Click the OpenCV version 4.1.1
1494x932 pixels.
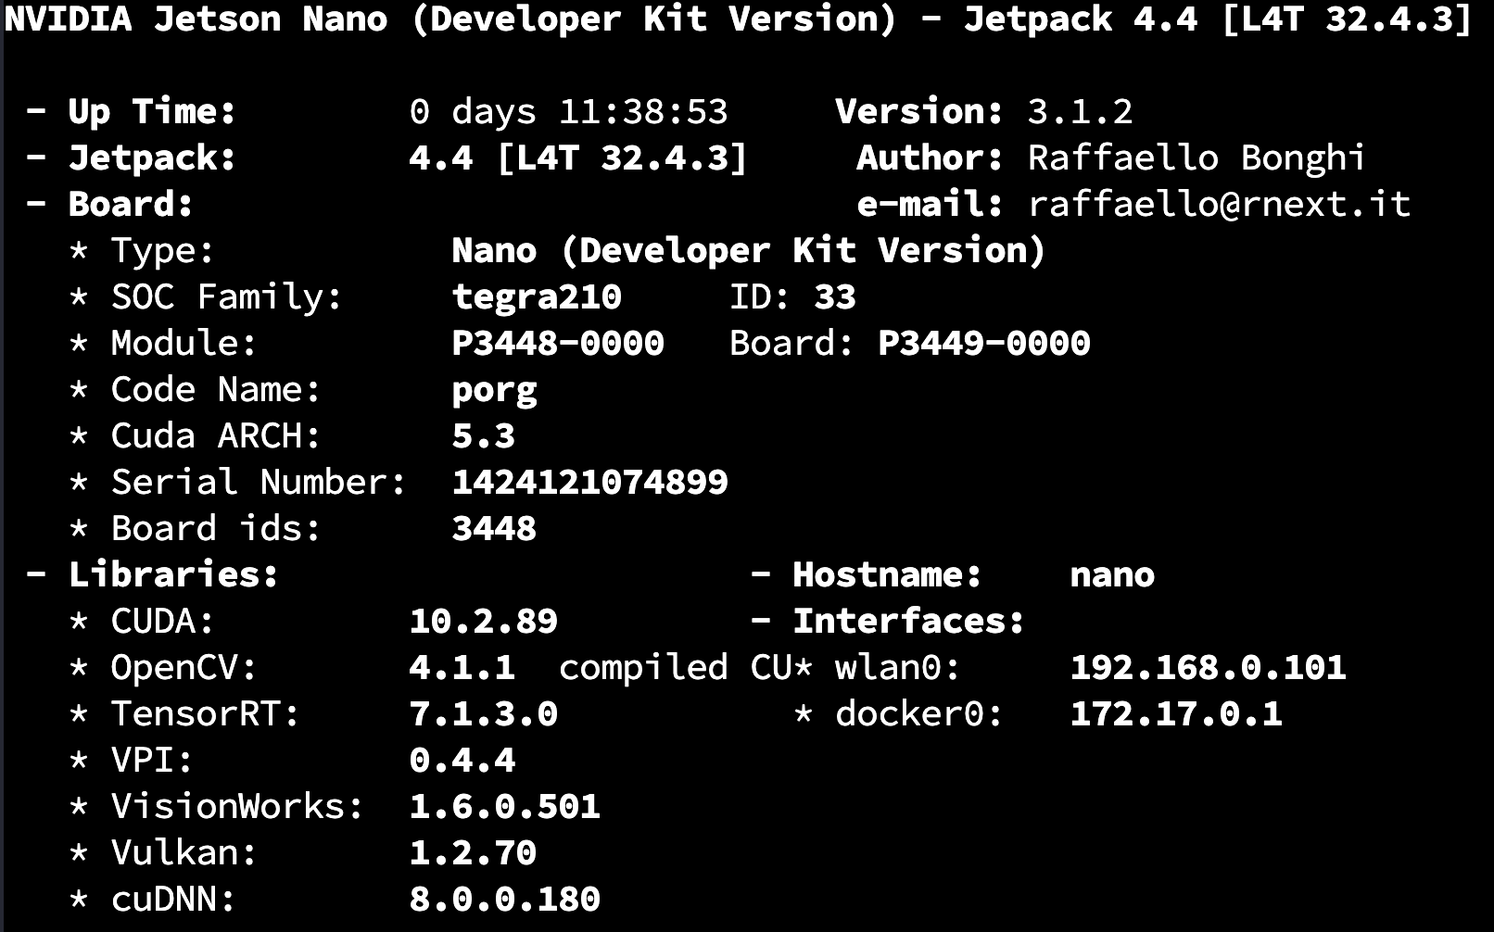(462, 667)
